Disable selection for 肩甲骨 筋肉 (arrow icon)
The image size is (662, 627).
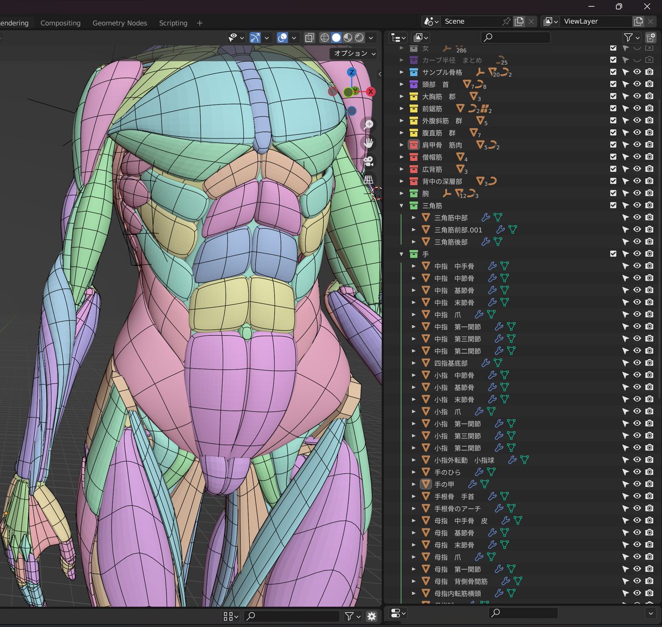(x=625, y=145)
